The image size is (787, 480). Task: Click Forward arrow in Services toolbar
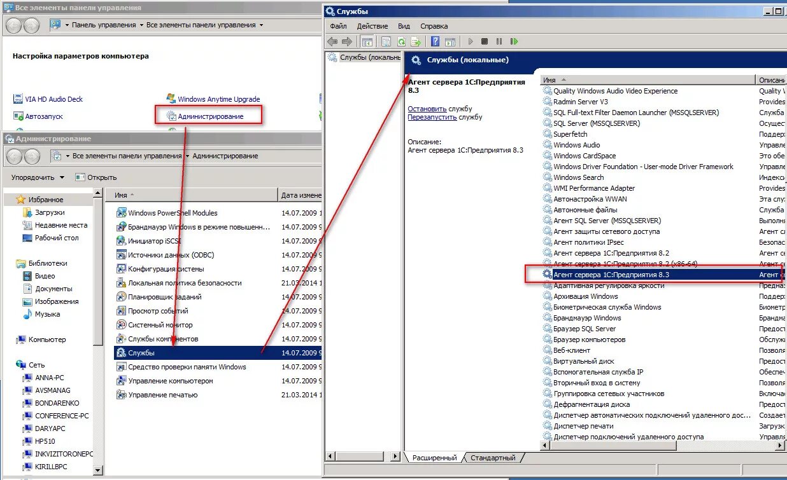tap(346, 41)
